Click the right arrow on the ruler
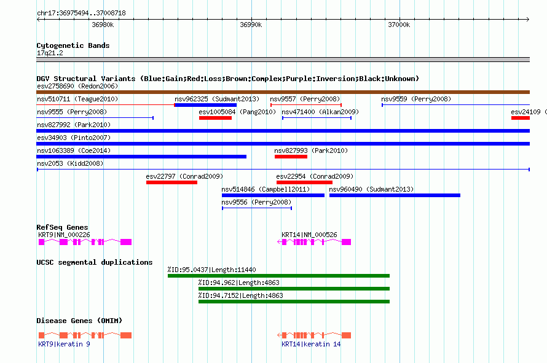Image resolution: width=547 pixels, height=363 pixels. 527,19
